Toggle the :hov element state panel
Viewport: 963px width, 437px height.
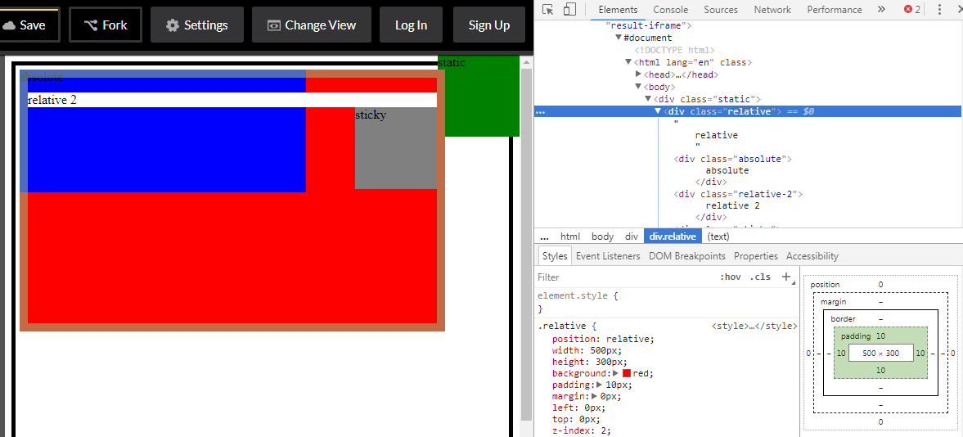[x=730, y=277]
